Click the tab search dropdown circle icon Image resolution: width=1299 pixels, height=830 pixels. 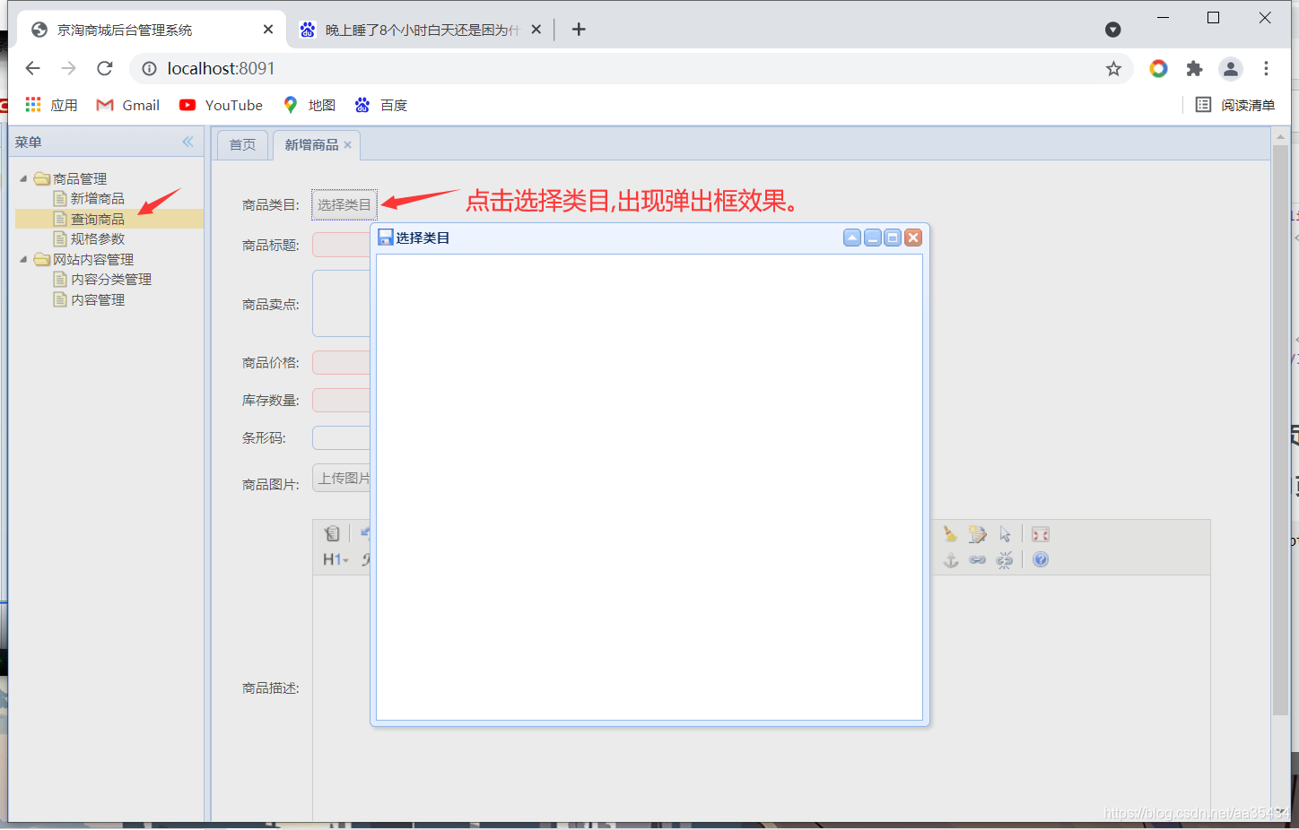[1112, 30]
